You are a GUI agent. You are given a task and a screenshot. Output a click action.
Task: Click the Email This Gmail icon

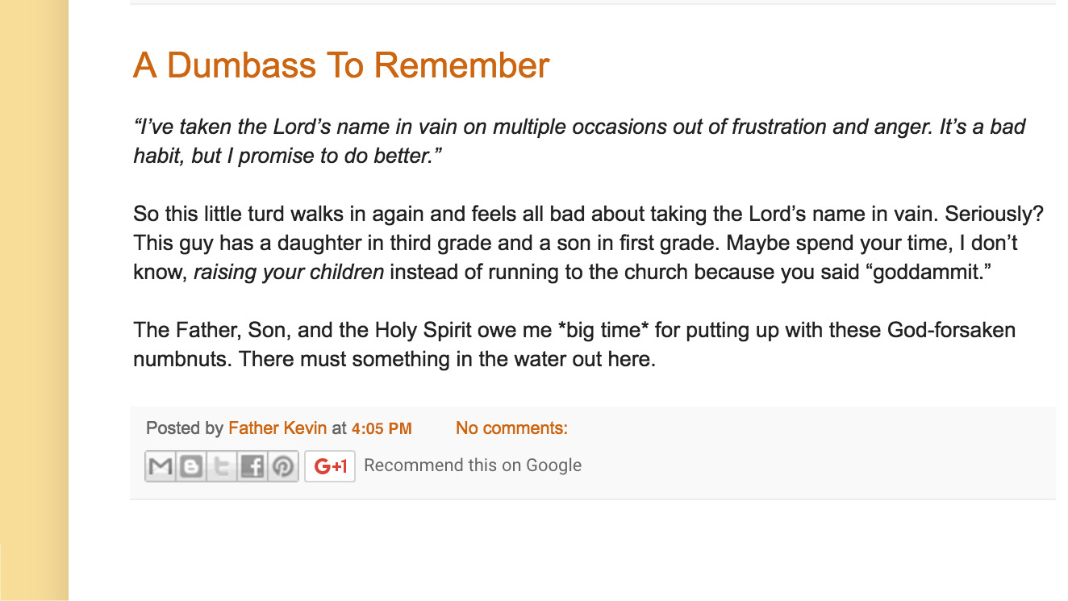[161, 466]
